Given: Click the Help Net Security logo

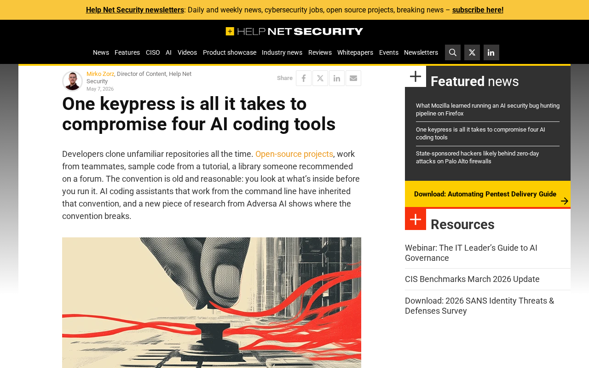Looking at the screenshot, I should click(294, 31).
